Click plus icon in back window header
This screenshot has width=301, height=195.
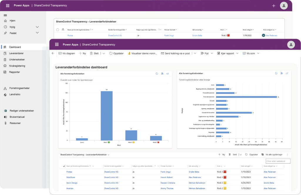[274, 6]
